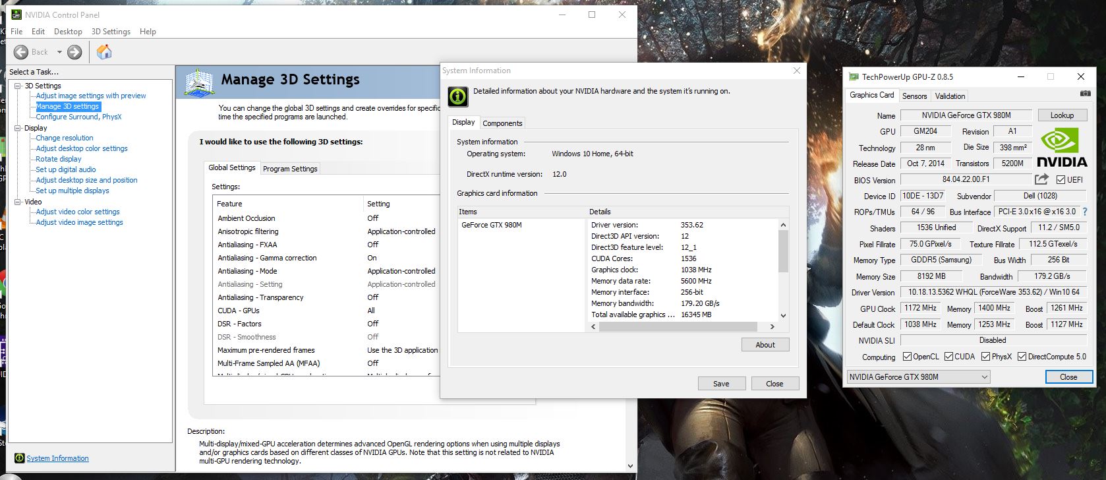Toggle the PhysX checkbox in GPU-Z

[x=985, y=357]
